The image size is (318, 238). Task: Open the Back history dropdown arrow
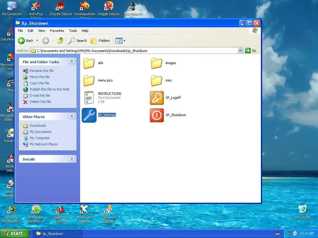click(37, 41)
